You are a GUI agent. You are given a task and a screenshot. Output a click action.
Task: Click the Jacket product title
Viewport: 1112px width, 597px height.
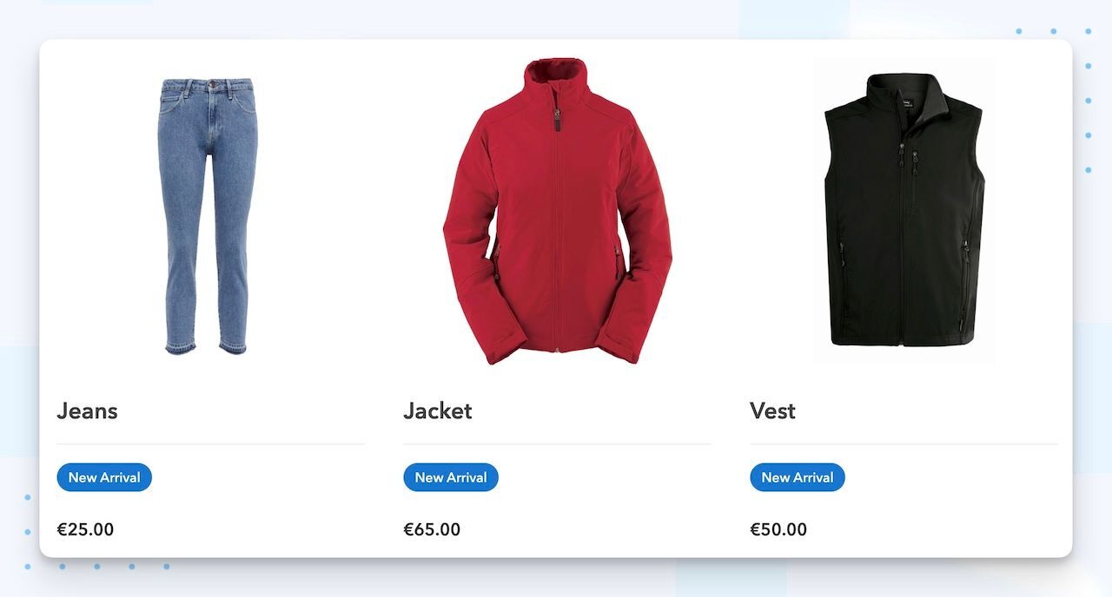coord(438,410)
